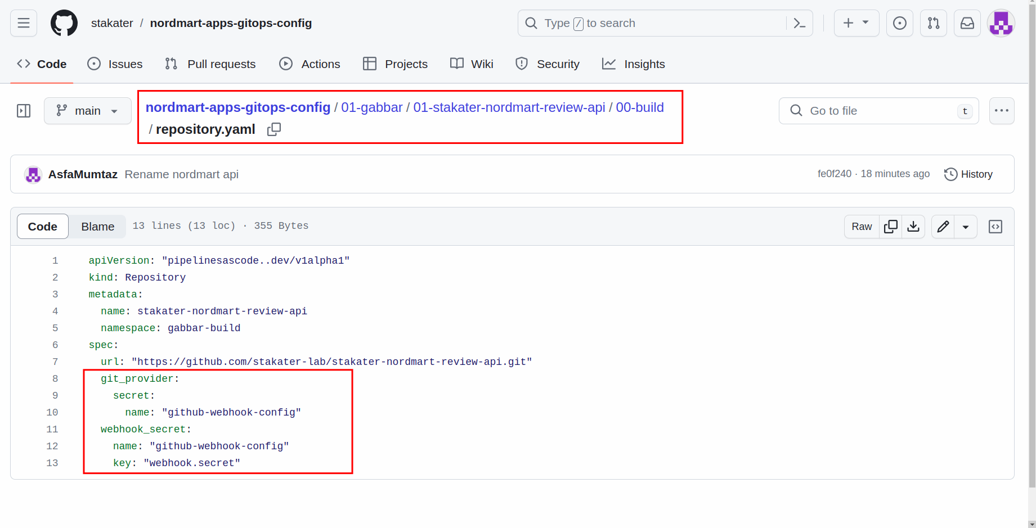This screenshot has width=1036, height=528.
Task: Edit this file with pencil icon
Action: pos(943,227)
